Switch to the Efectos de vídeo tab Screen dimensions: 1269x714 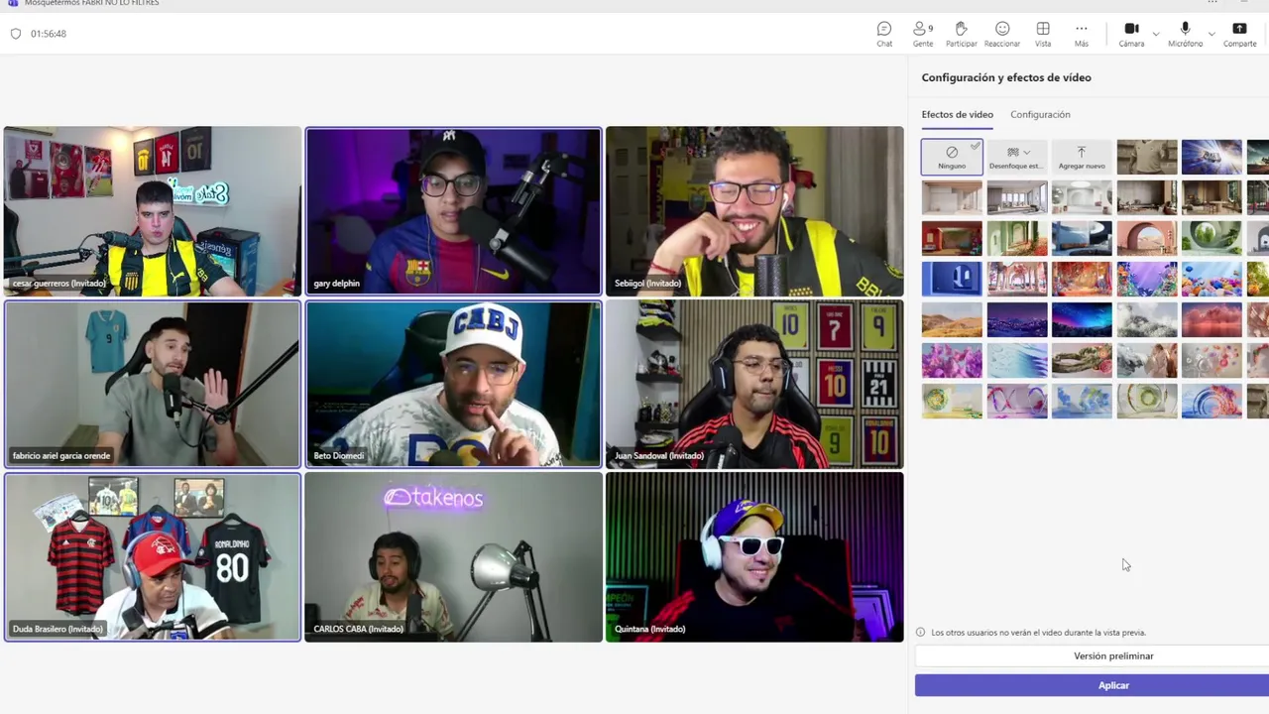click(x=957, y=114)
